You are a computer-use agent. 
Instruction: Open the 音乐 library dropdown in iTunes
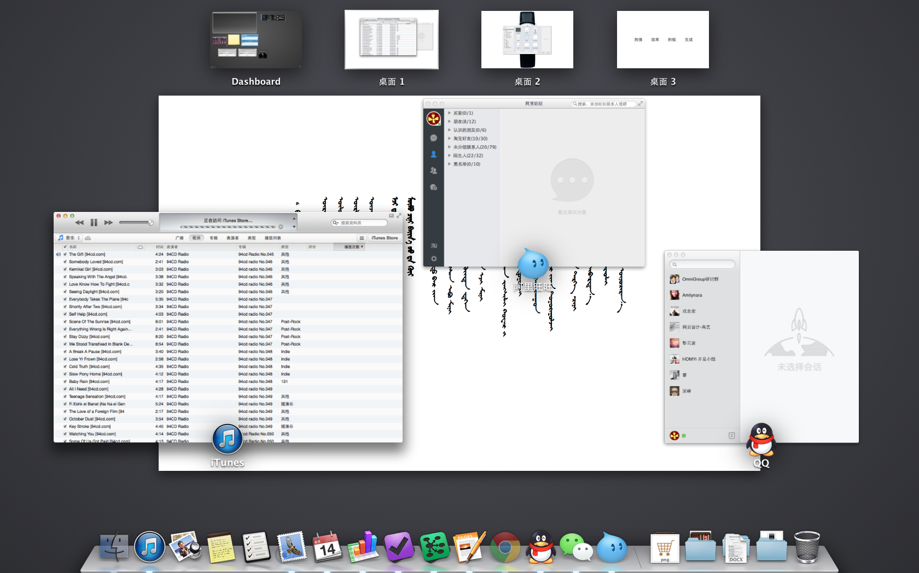(x=69, y=238)
